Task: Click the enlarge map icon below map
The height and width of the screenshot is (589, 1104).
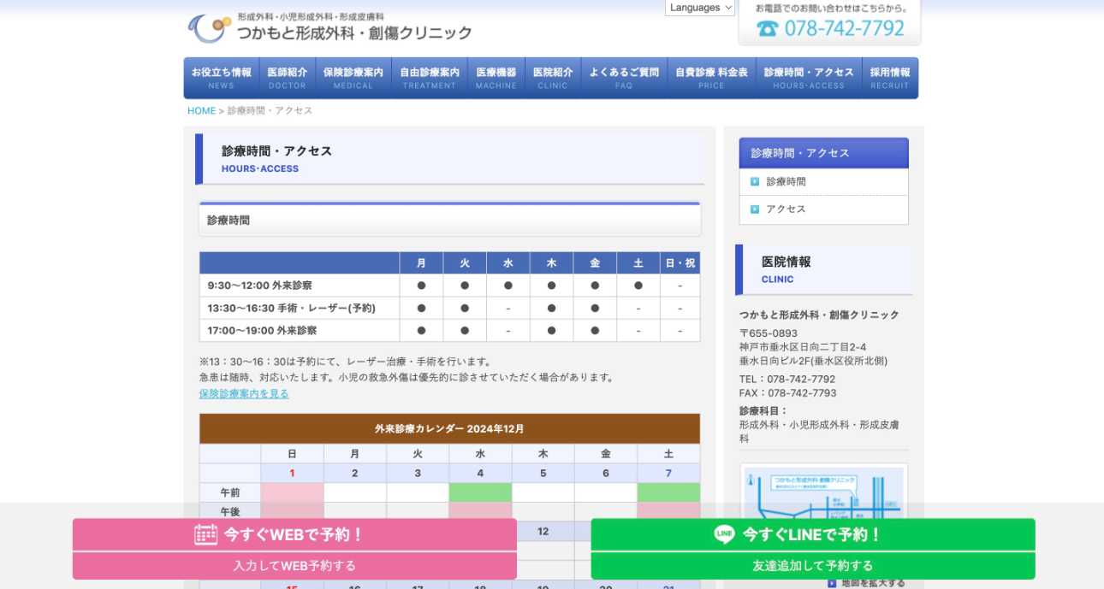Action: 832,583
